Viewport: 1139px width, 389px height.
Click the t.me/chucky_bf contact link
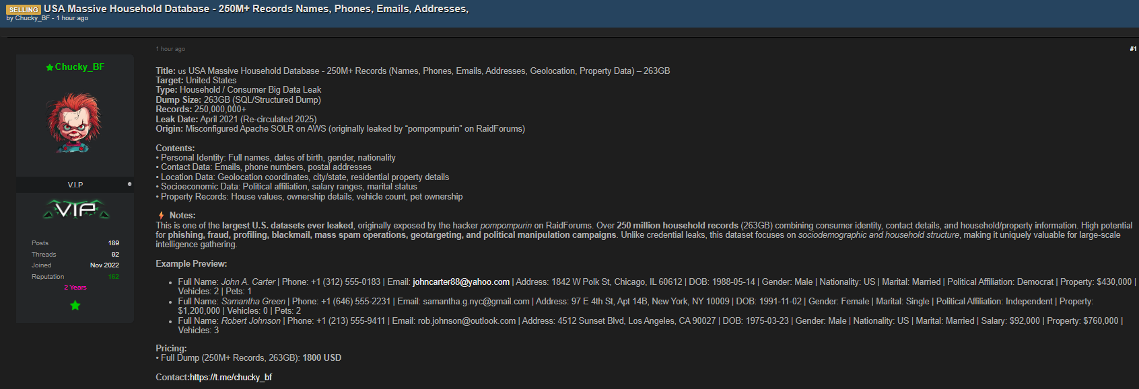click(231, 378)
